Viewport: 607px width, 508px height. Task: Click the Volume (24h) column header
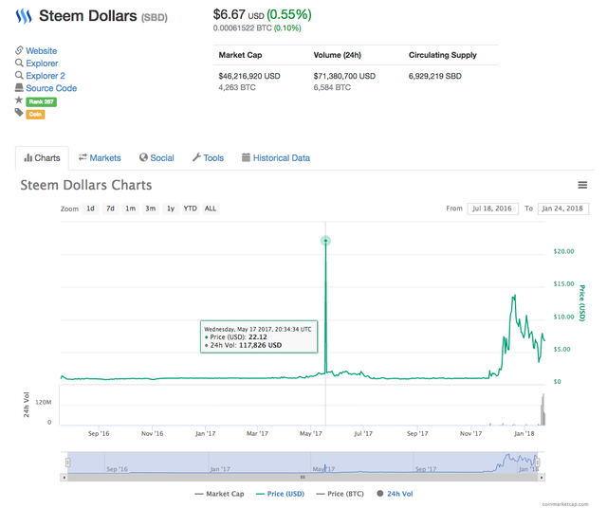tap(338, 55)
